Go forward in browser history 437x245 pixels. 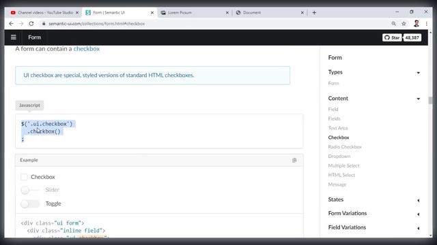point(21,24)
